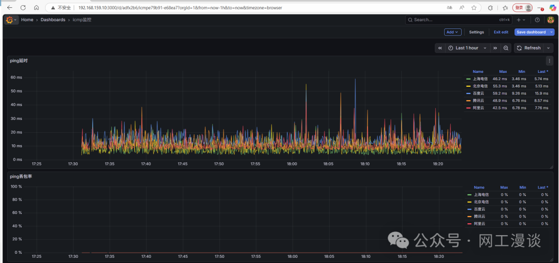The height and width of the screenshot is (263, 559).
Task: Toggle 阿里云 series in ping丢包率 legend
Action: tap(479, 224)
